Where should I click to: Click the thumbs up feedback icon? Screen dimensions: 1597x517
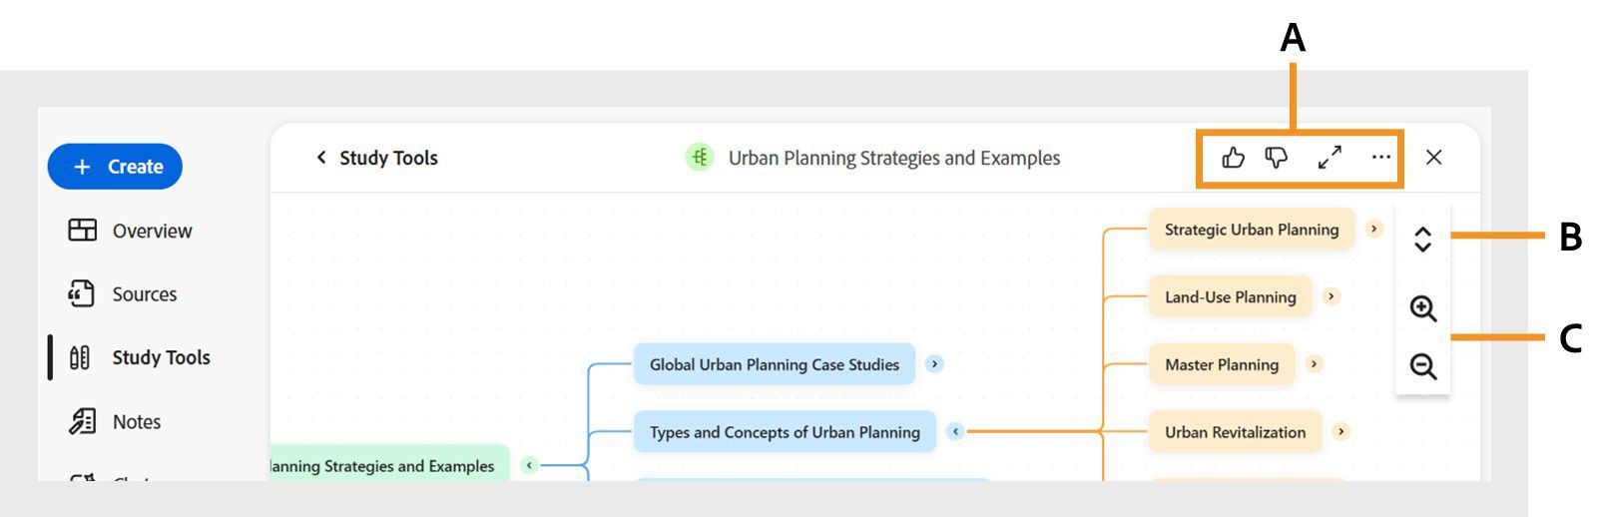[1233, 158]
